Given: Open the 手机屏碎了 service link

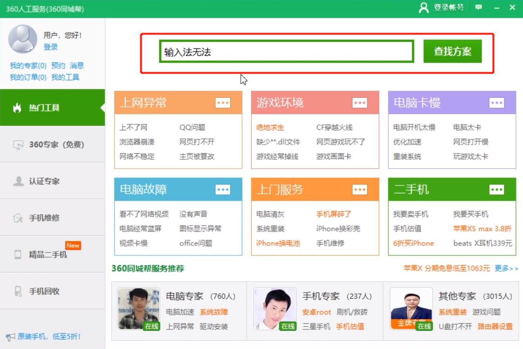Looking at the screenshot, I should tap(334, 214).
